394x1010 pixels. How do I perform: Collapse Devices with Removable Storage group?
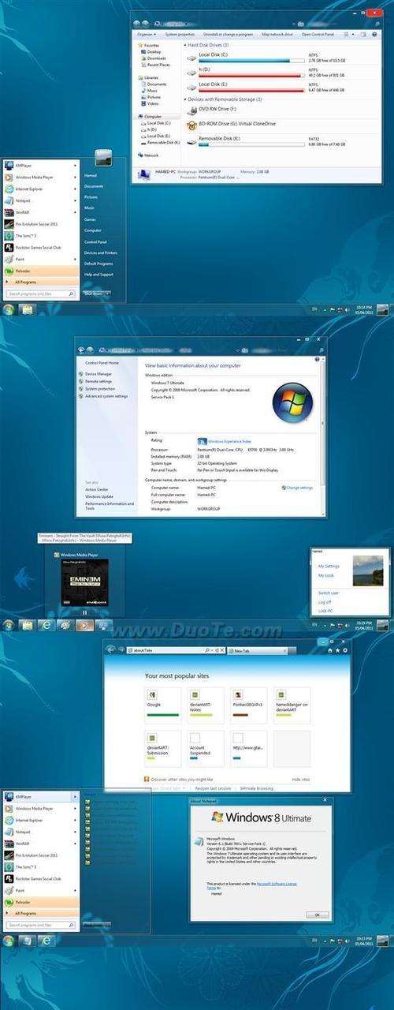click(186, 99)
